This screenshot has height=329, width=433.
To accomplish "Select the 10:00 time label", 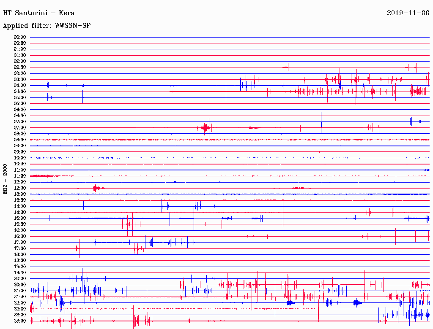I will tap(20, 158).
